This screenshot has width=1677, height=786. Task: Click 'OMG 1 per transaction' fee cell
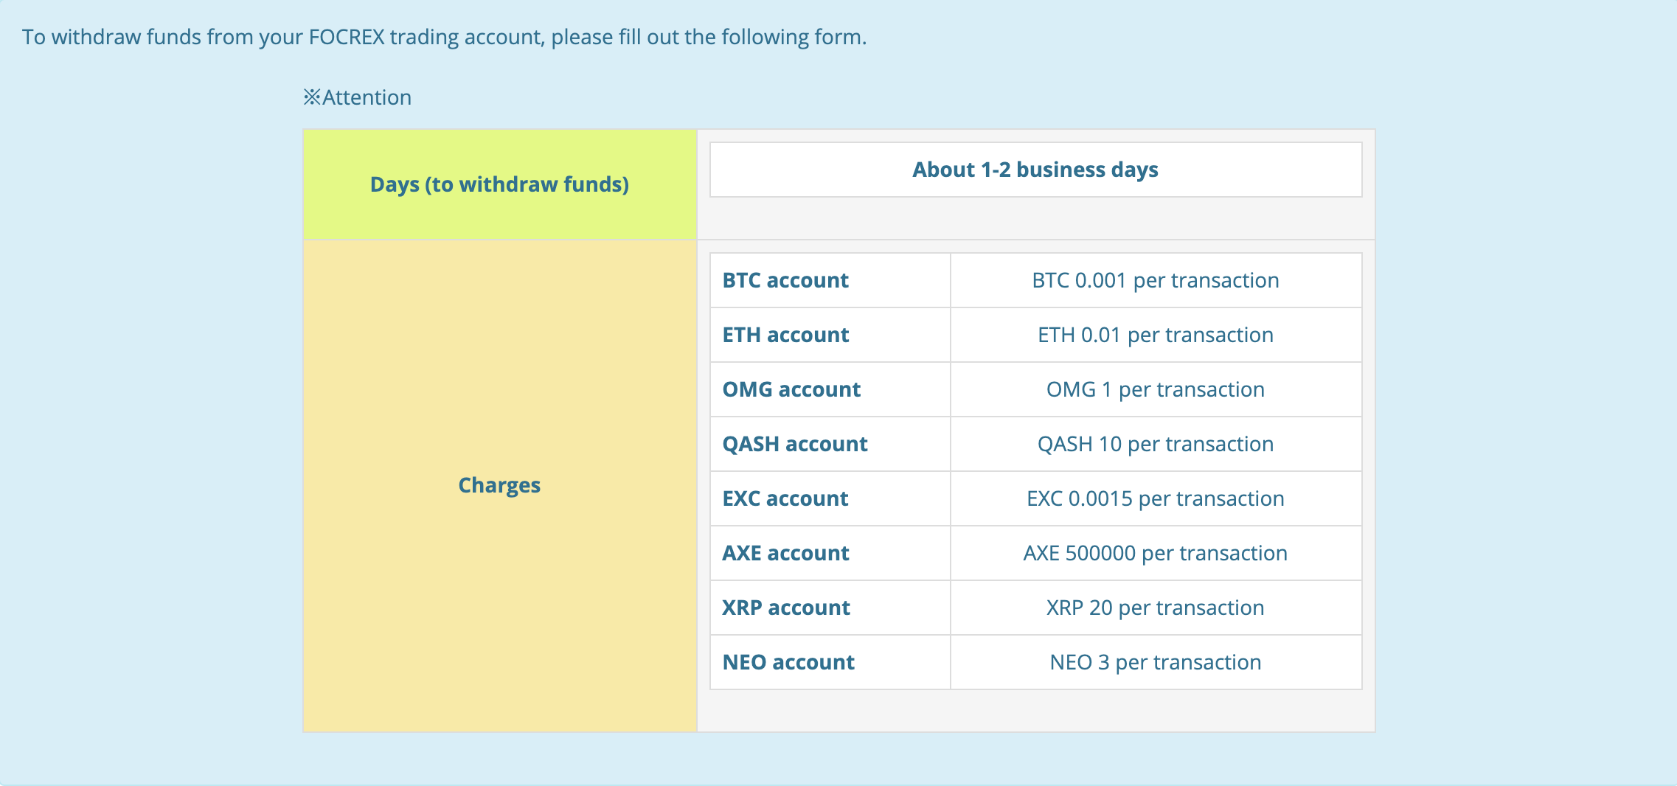pyautogui.click(x=1155, y=389)
